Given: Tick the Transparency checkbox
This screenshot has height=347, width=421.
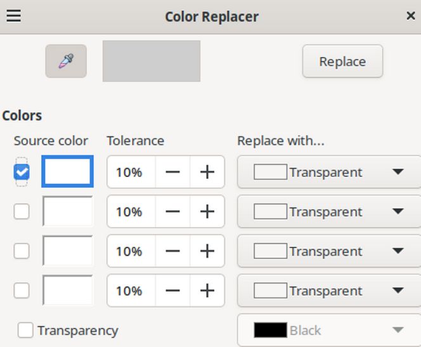Looking at the screenshot, I should coord(26,331).
